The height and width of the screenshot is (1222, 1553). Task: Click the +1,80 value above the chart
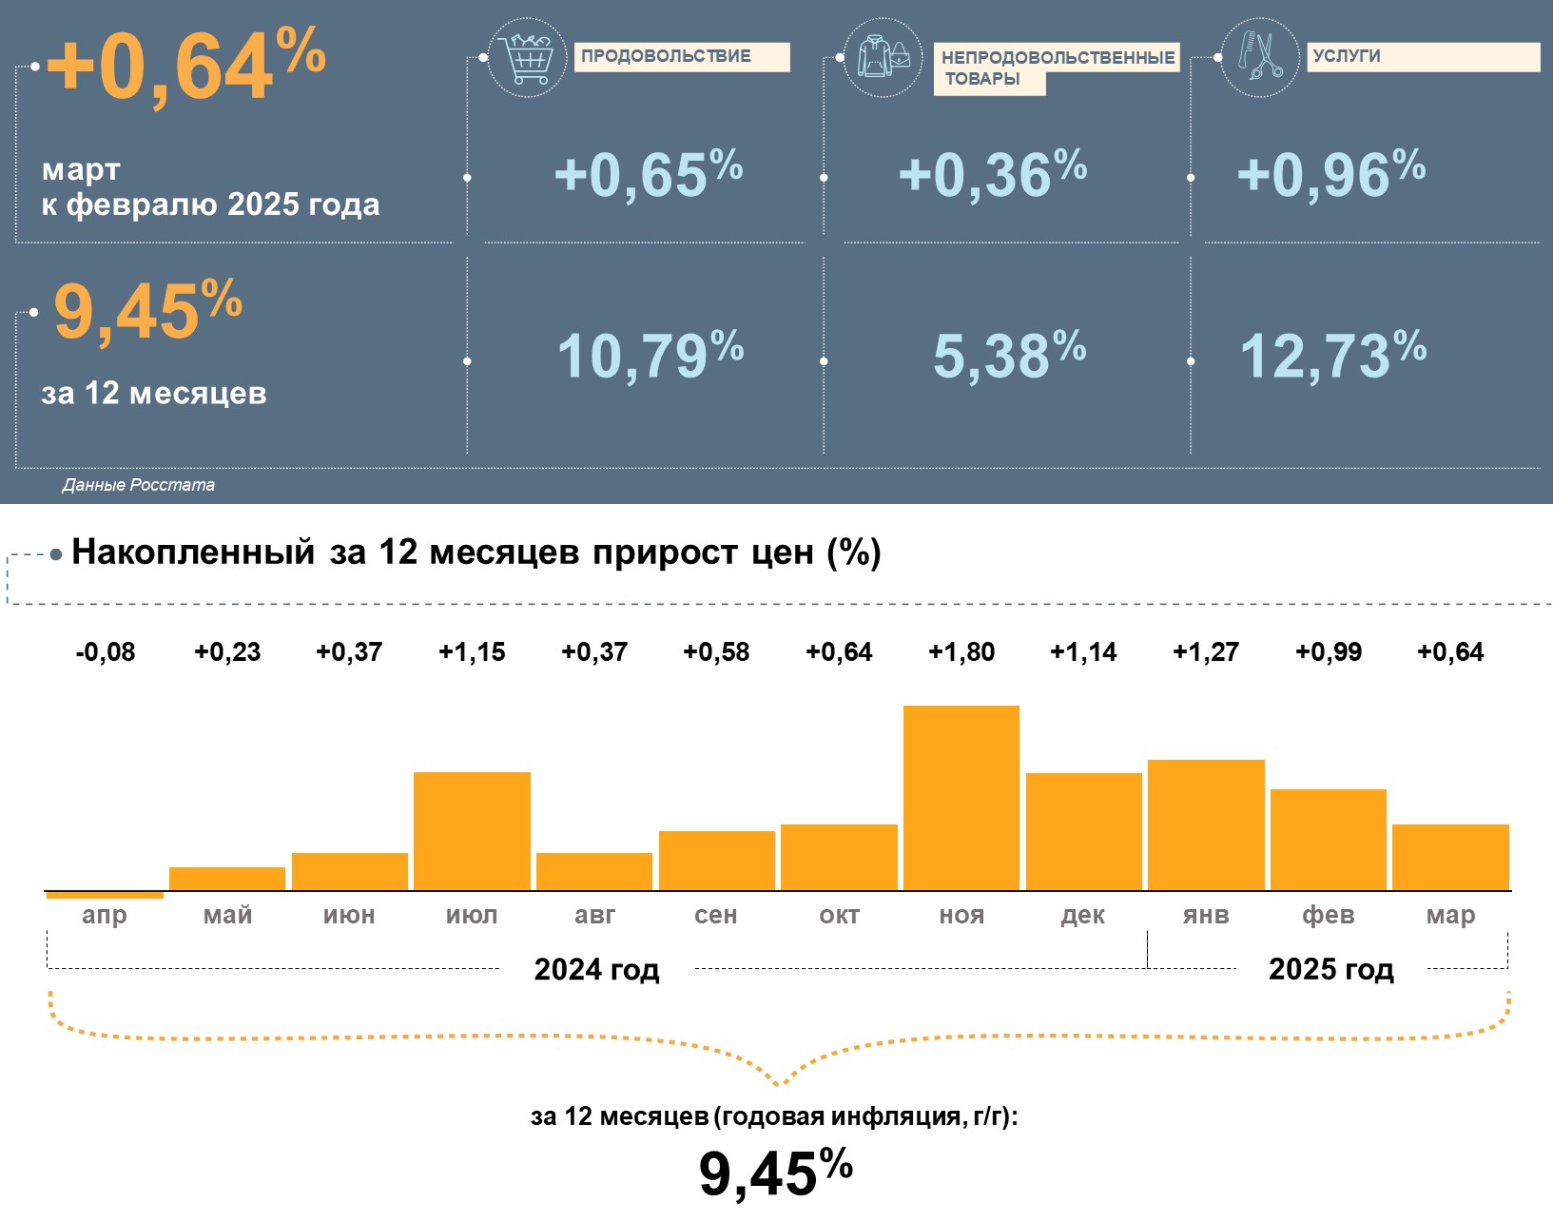(x=961, y=652)
